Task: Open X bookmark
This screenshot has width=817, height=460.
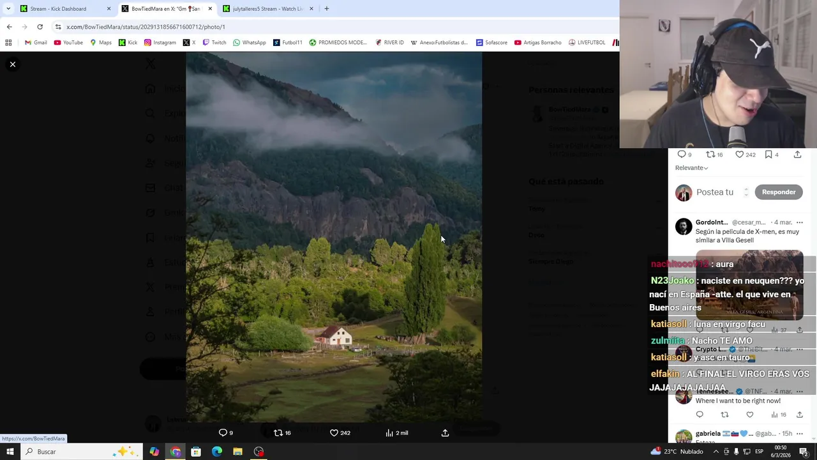Action: coord(189,43)
